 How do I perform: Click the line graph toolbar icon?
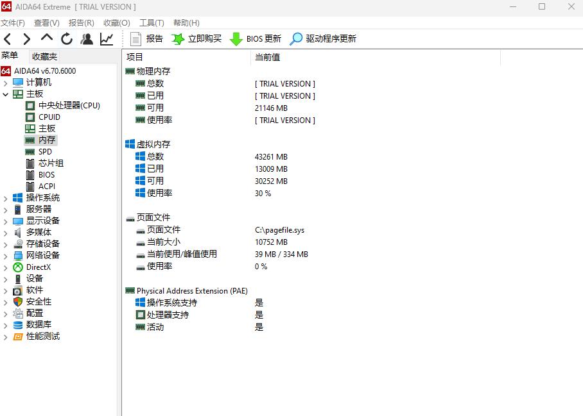[x=105, y=38]
